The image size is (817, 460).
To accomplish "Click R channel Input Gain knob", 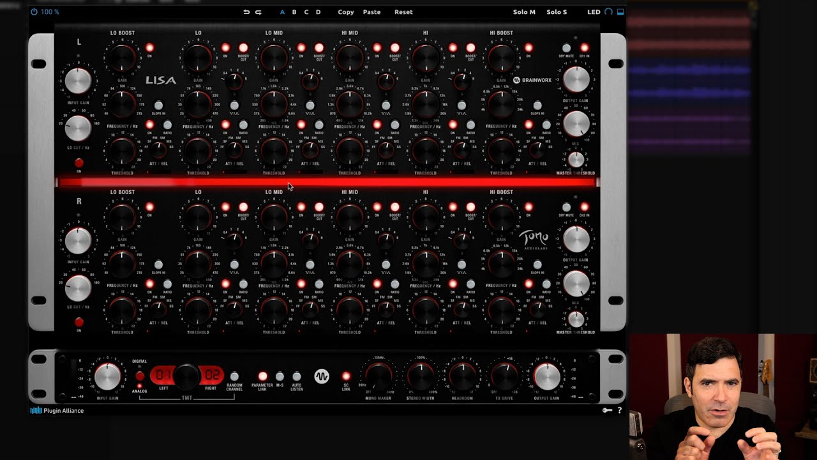I will pos(78,240).
